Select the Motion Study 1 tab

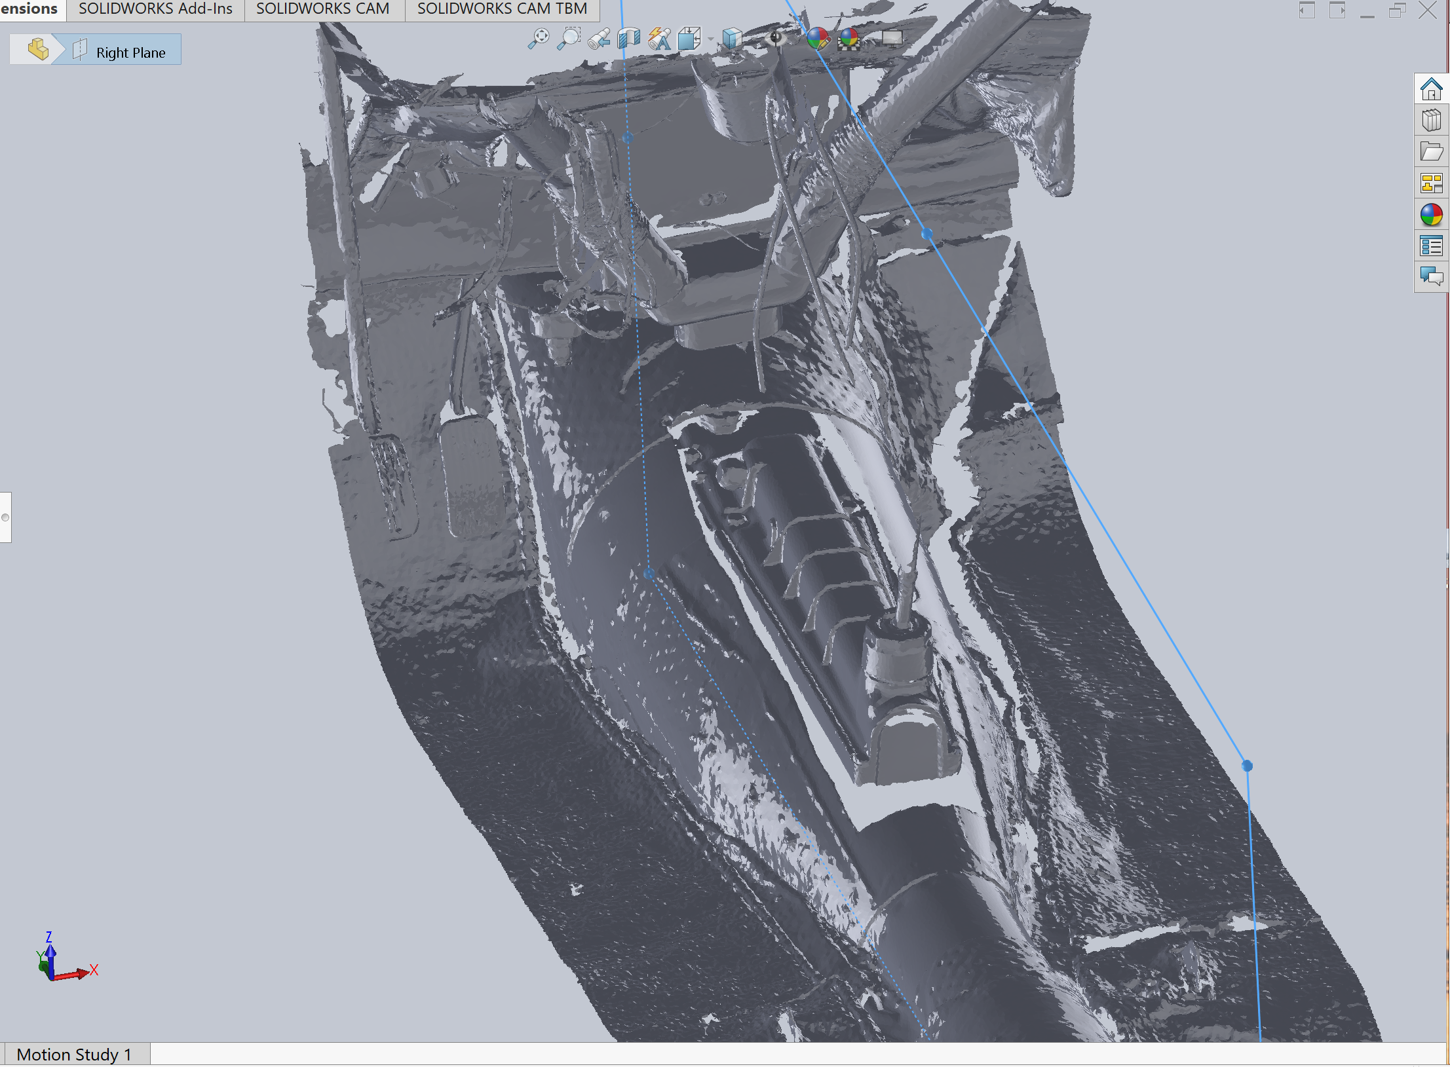(x=74, y=1054)
